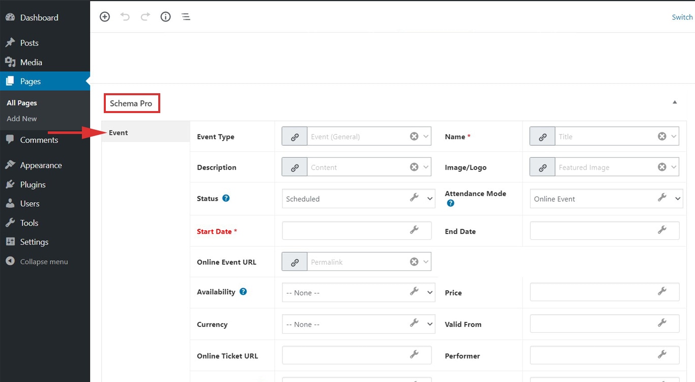The height and width of the screenshot is (382, 695).
Task: Clear the Name Title field with x icon
Action: pyautogui.click(x=662, y=136)
